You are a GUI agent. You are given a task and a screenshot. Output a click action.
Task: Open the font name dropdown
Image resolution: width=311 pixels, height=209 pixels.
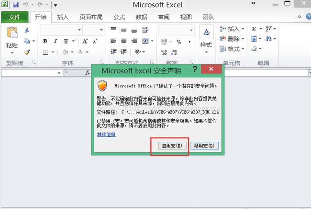click(79, 30)
